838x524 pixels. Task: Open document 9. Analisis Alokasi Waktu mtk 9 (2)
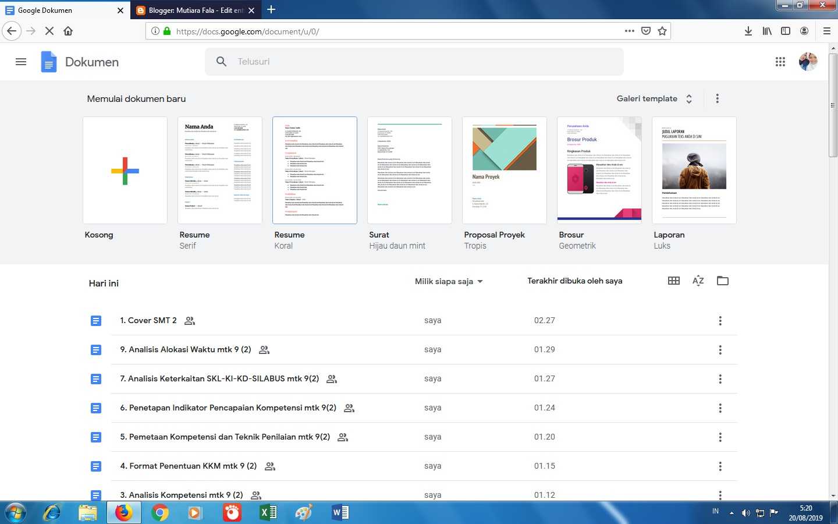(186, 349)
